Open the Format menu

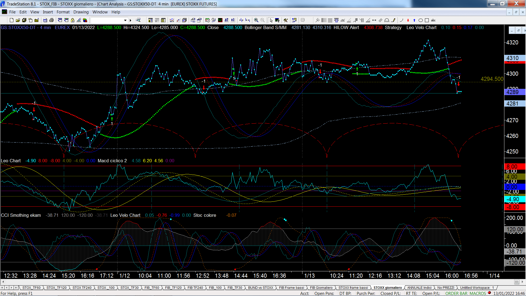click(x=63, y=12)
